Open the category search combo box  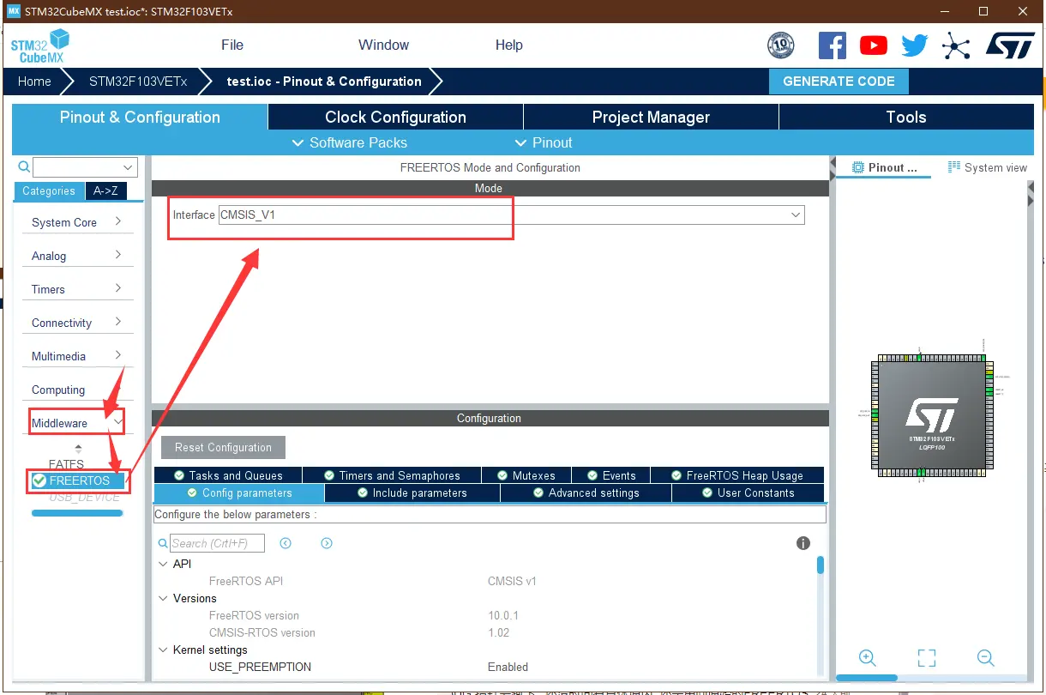click(x=85, y=167)
